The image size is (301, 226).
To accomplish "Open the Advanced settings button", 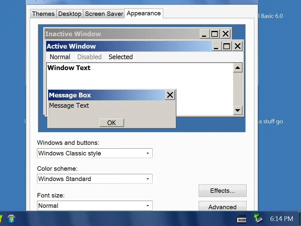I will (x=223, y=206).
